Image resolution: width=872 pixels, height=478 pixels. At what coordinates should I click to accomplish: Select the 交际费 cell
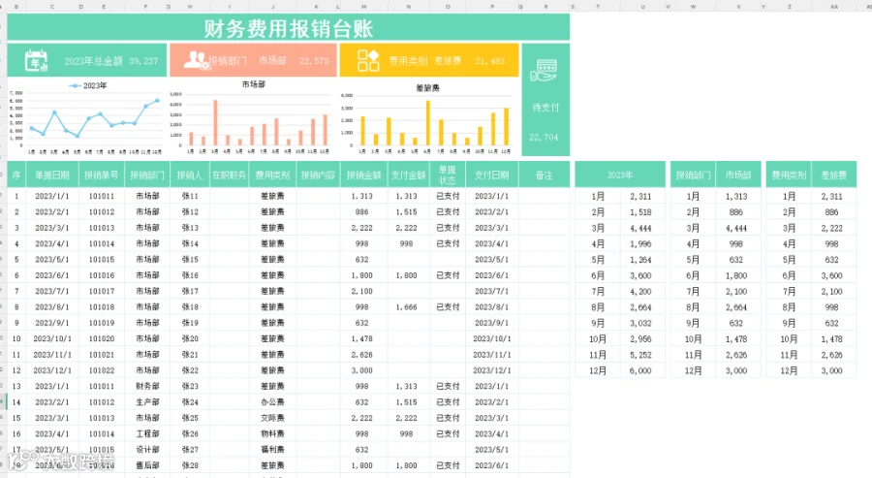tap(272, 418)
